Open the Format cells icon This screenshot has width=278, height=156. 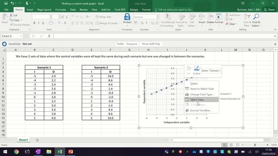point(219,17)
